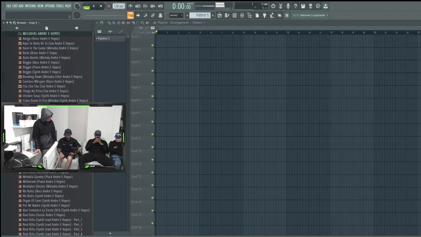This screenshot has height=237, width=421.
Task: Select the playlist pencil draw tool
Action: (x=109, y=23)
